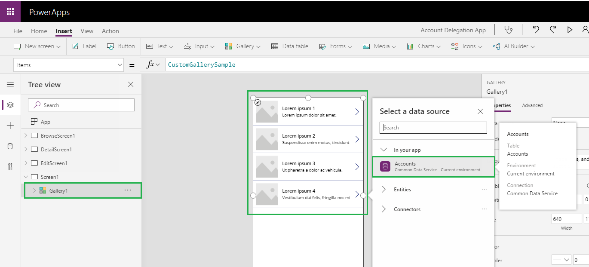This screenshot has width=589, height=267.
Task: Click Lorem ipsum 1 image thumbnail
Action: coord(267,112)
